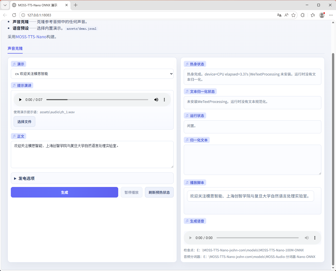The width and height of the screenshot is (336, 271).
Task: Open prompt audio player more options menu
Action: tap(164, 100)
